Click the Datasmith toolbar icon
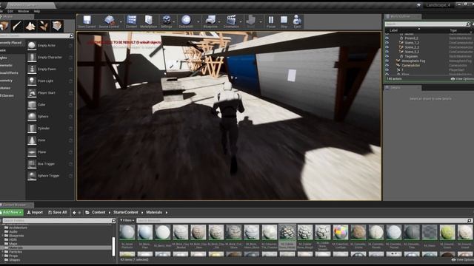Screen dimensions: 474x266 [186, 20]
